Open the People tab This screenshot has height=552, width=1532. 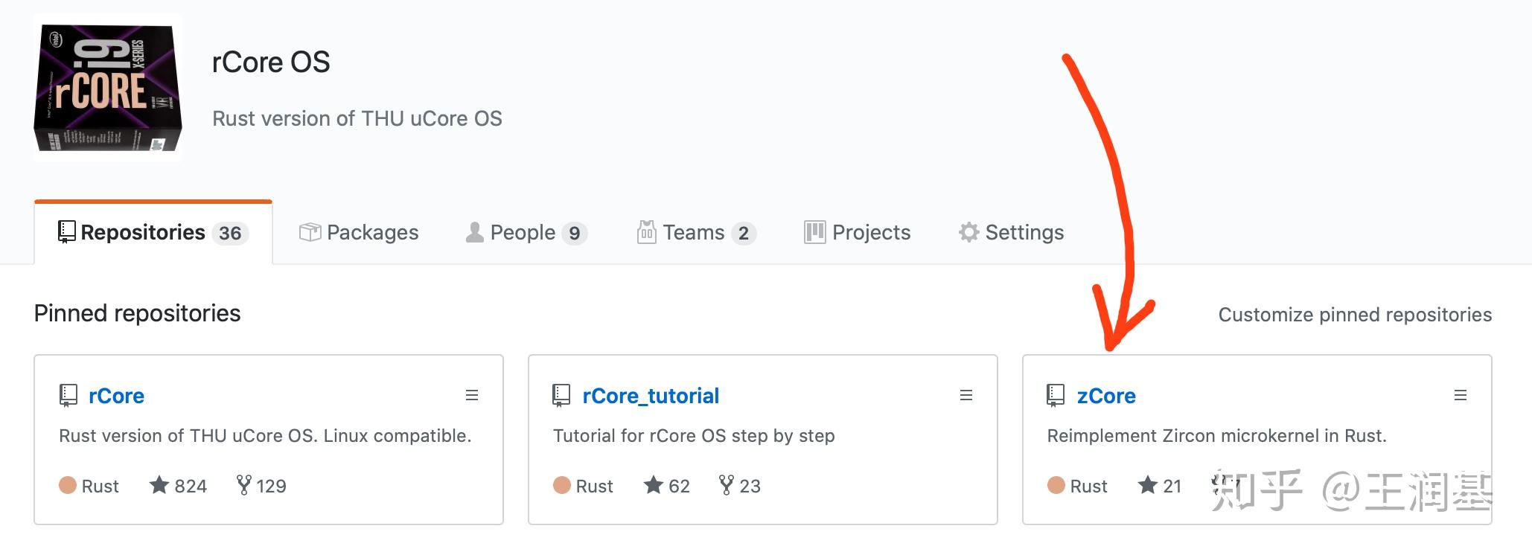pos(526,233)
